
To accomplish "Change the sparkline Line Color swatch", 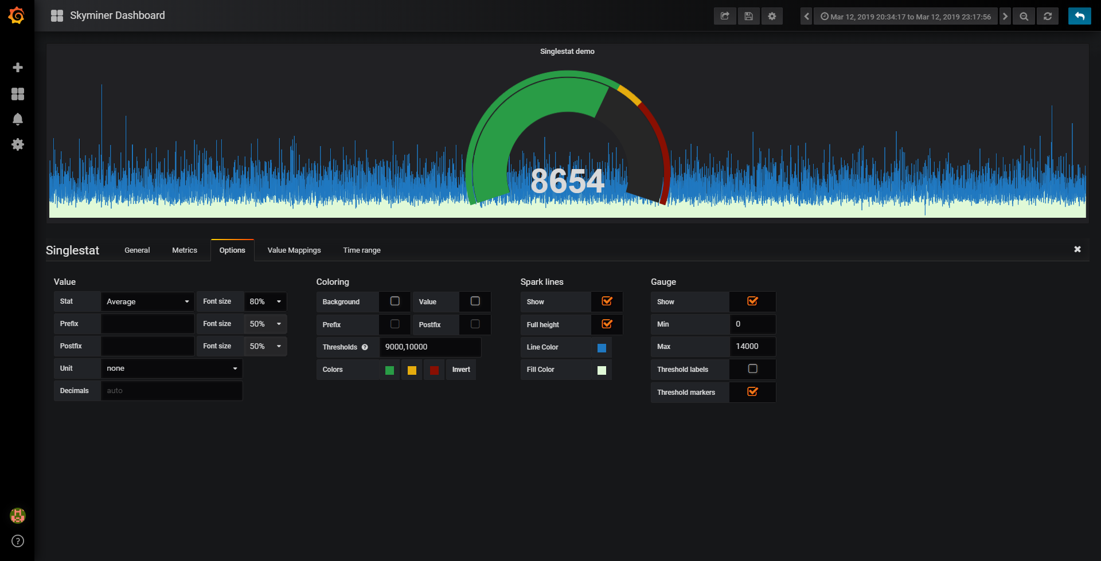I will coord(602,348).
